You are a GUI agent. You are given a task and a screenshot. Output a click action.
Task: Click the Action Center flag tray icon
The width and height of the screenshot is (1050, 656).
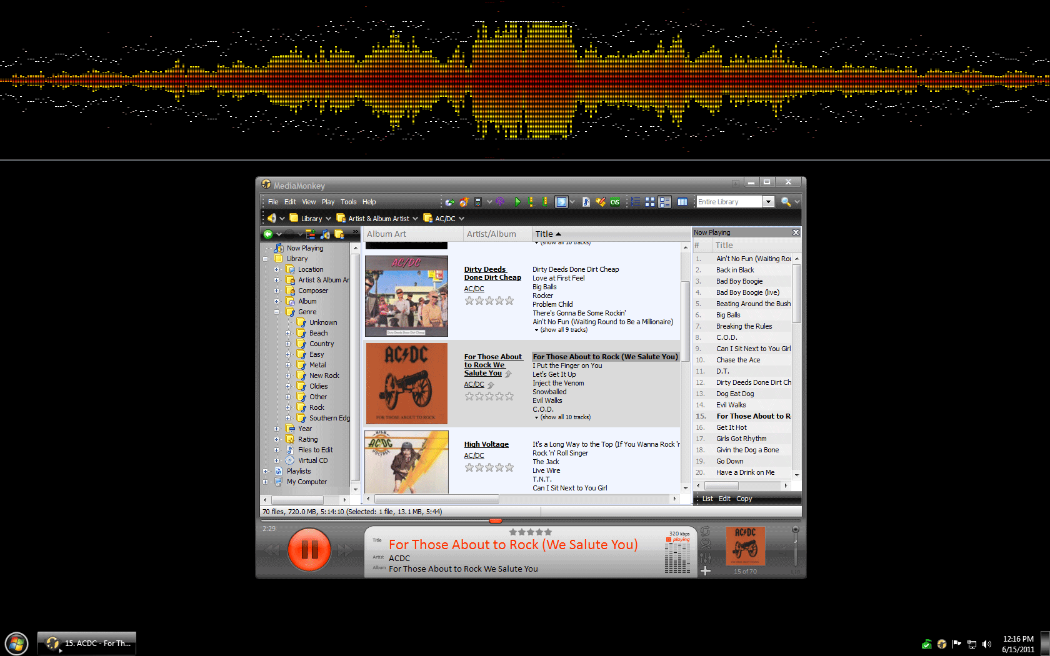click(x=956, y=644)
